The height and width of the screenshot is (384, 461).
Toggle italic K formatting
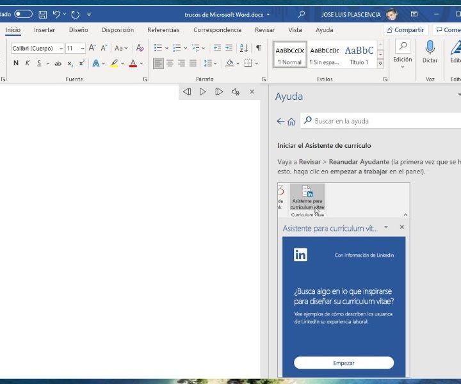pos(28,63)
